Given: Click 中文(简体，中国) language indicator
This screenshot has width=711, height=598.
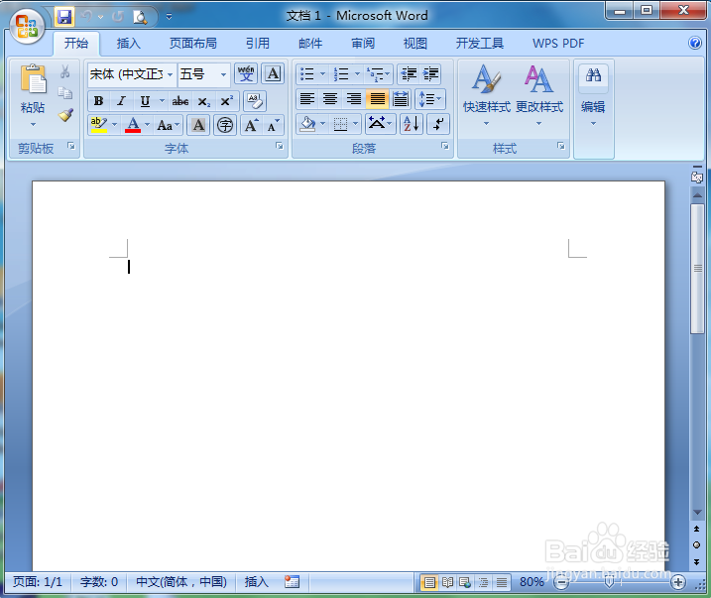Looking at the screenshot, I should coord(181,582).
